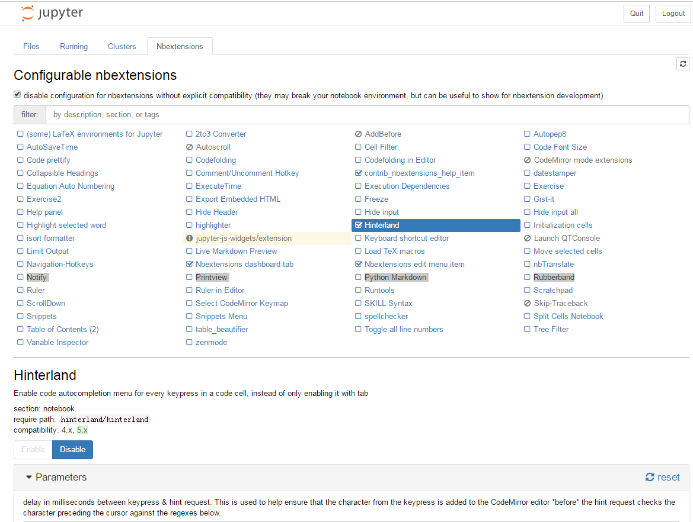693x522 pixels.
Task: Check the Variable Inspector checkbox
Action: (20, 342)
